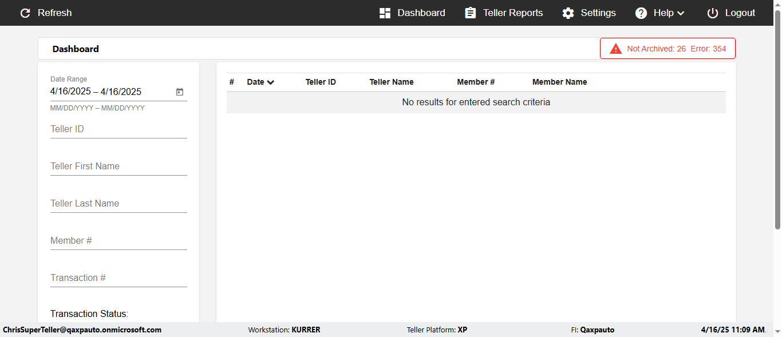Click Workstation: KURRER in status bar
The width and height of the screenshot is (782, 337).
coord(284,330)
